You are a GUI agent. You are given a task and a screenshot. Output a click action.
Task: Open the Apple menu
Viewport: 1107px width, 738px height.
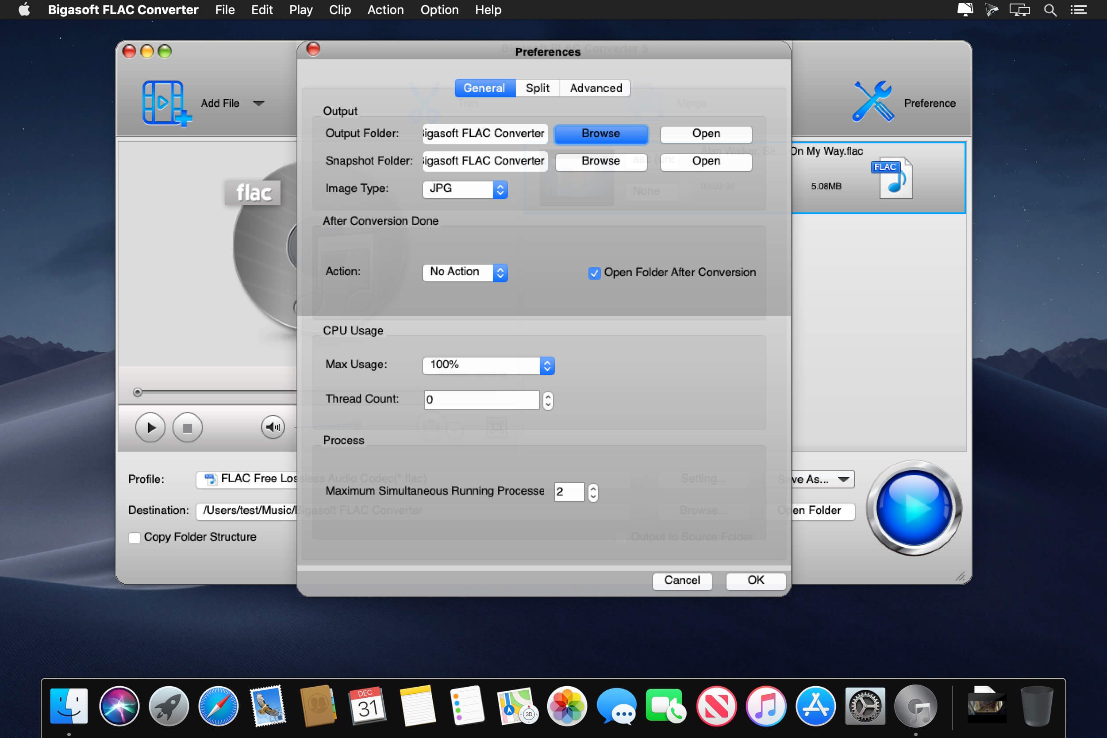pyautogui.click(x=24, y=10)
